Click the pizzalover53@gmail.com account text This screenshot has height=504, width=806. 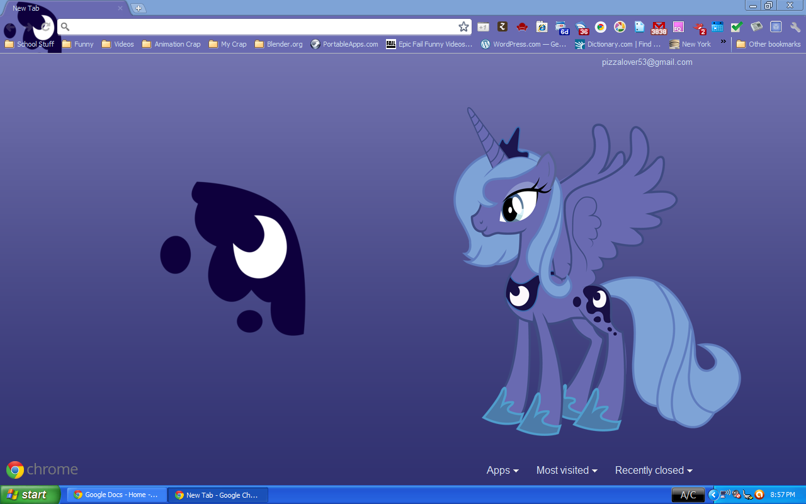pyautogui.click(x=647, y=62)
